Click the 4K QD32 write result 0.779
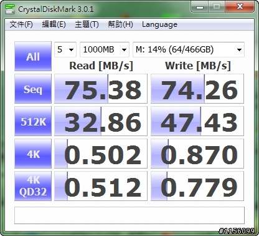This screenshot has width=259, height=236. click(197, 186)
